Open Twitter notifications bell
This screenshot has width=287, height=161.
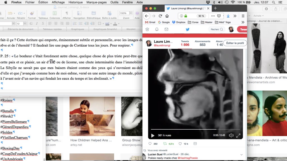(x=157, y=29)
